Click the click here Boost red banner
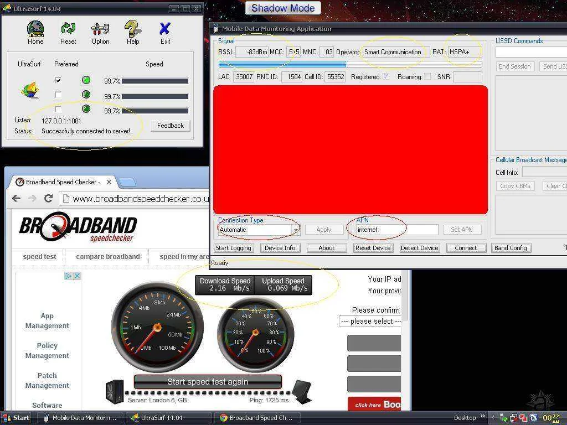 click(374, 404)
